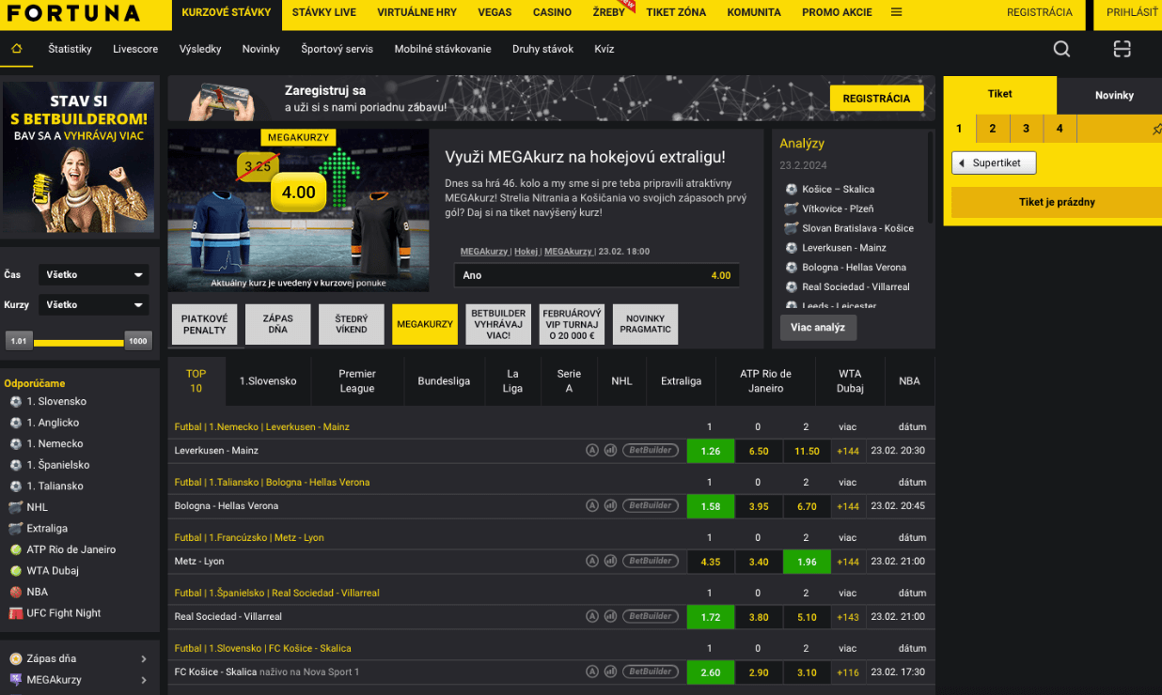Open the Novinky tab in ticket panel
Screen dimensions: 1162x695
point(1114,96)
